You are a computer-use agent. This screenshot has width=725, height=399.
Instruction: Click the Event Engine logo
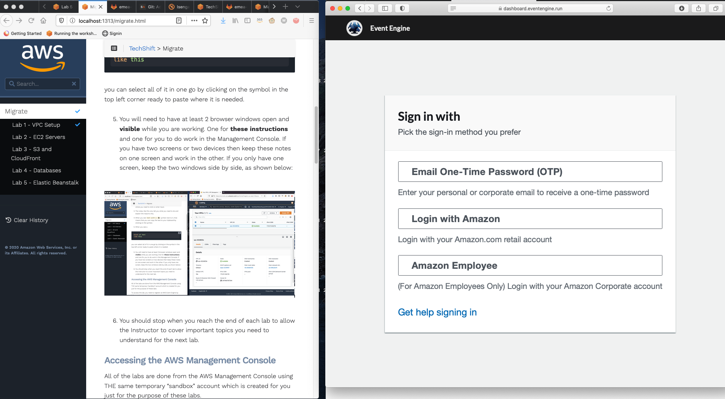pyautogui.click(x=354, y=28)
